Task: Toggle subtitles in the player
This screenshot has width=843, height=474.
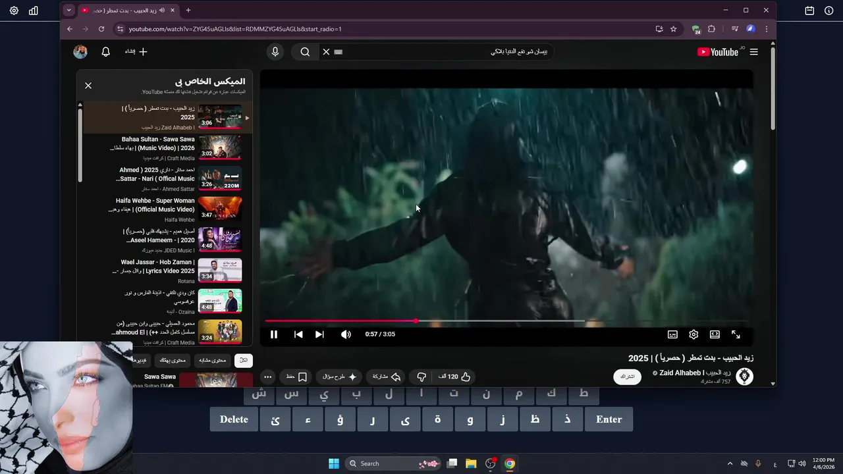Action: [672, 334]
